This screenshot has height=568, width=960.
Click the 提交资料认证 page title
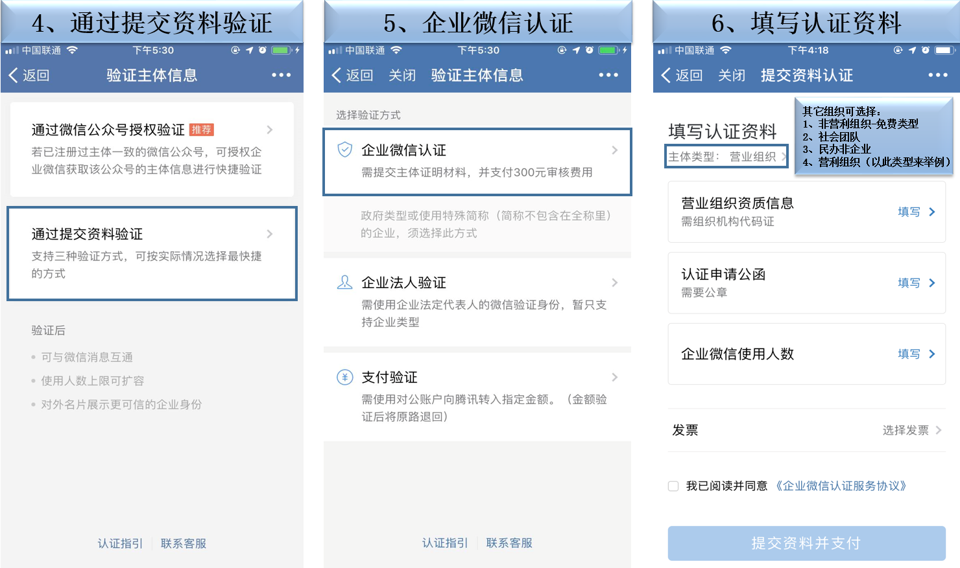(807, 75)
